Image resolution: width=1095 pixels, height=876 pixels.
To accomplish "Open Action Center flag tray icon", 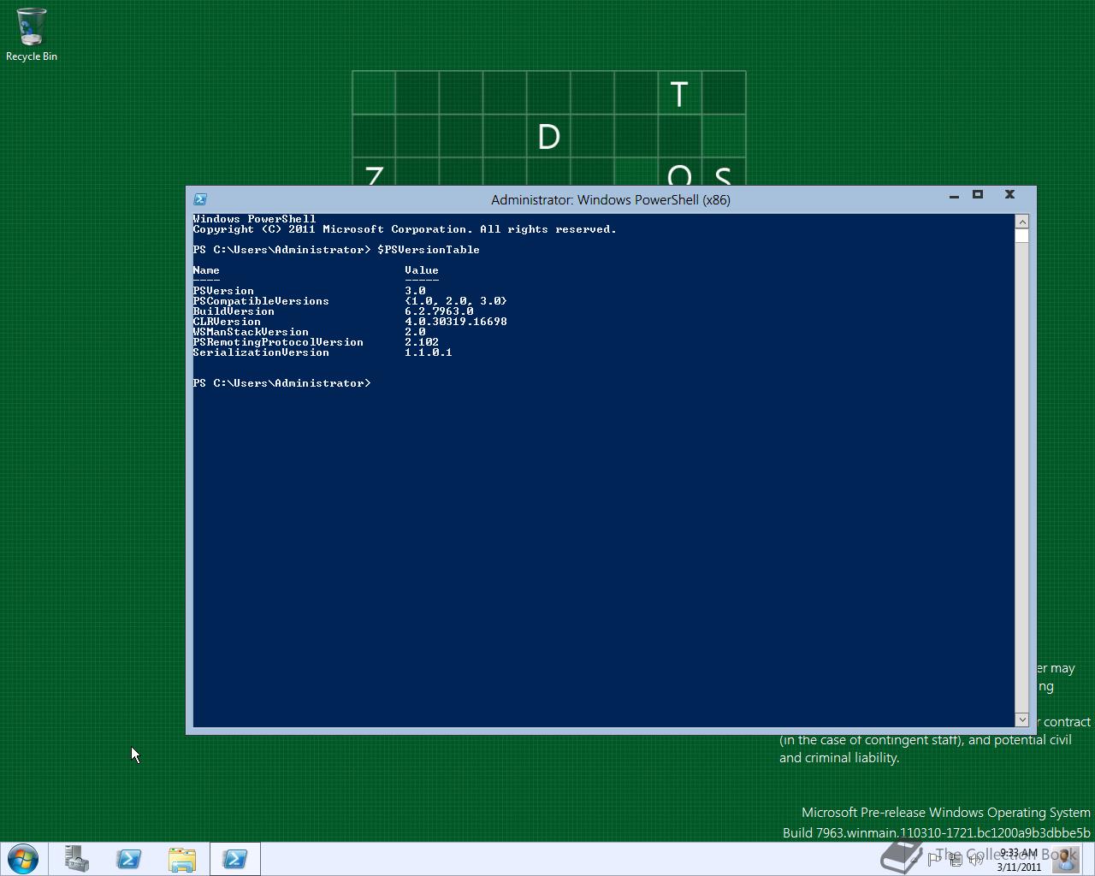I will tap(934, 859).
